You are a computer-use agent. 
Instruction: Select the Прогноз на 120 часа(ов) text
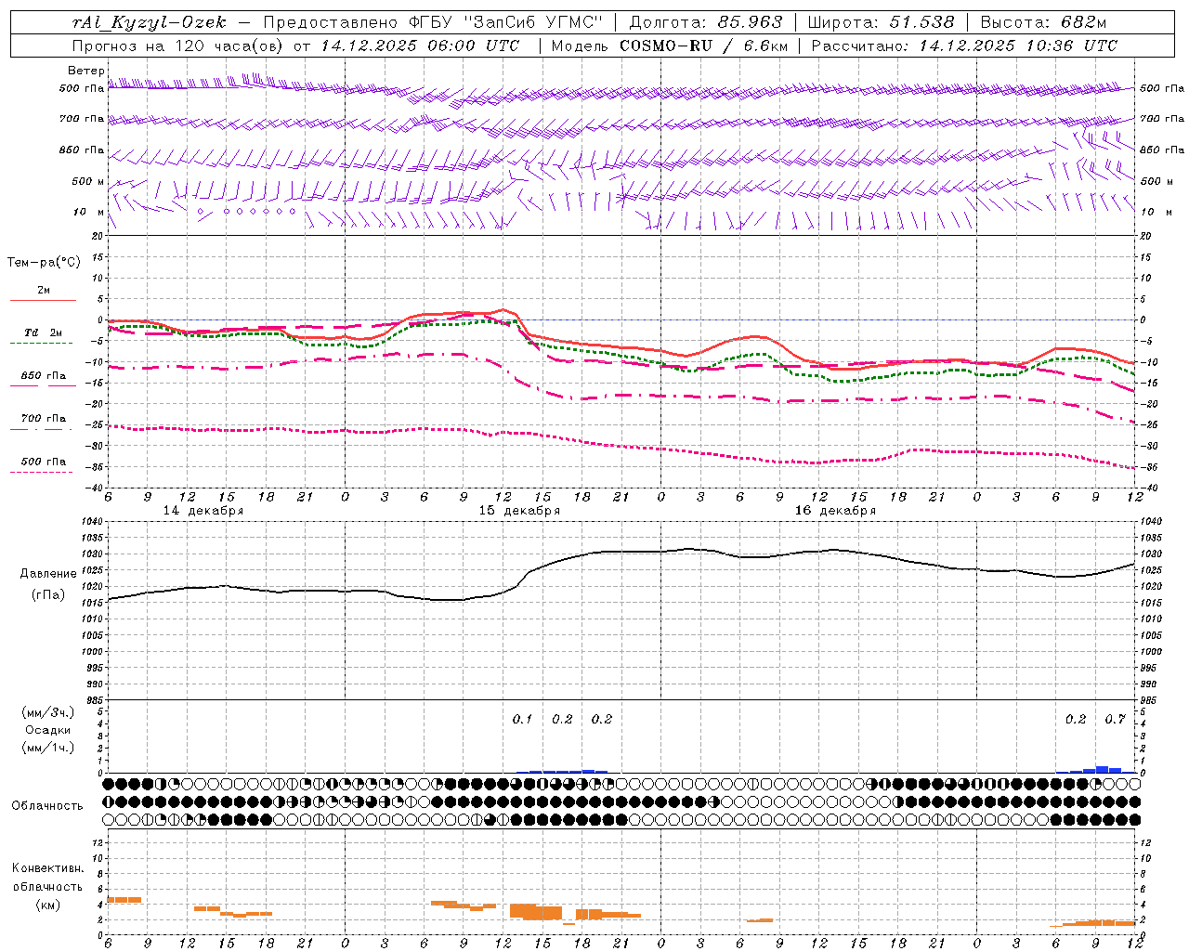(179, 46)
